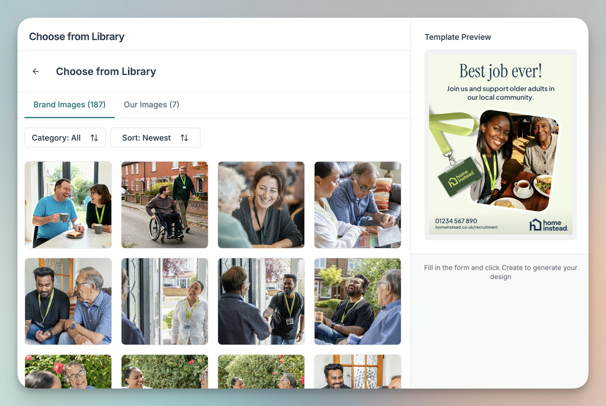Select the man drinking tea in blue shirt image
606x406 pixels.
tap(68, 205)
